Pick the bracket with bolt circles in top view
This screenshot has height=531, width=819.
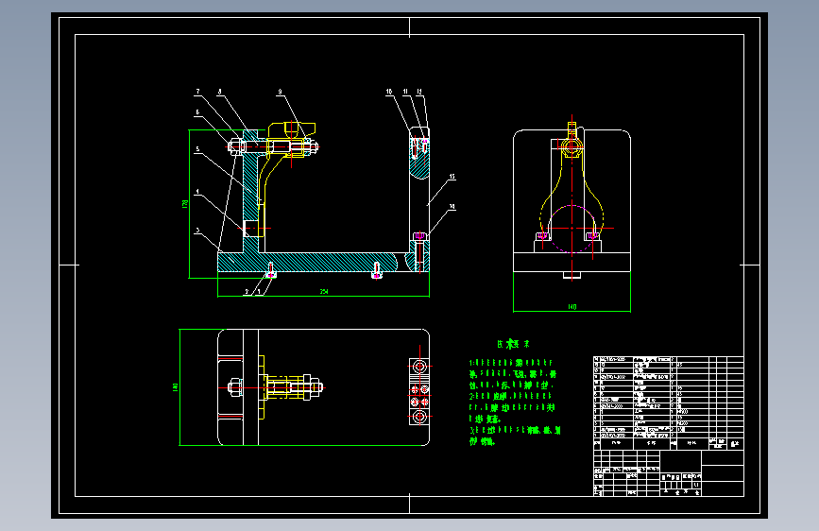[x=419, y=391]
